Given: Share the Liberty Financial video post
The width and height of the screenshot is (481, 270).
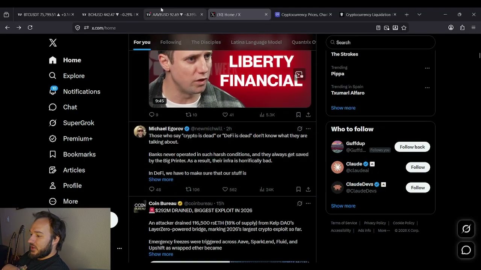Looking at the screenshot, I should coord(308,115).
